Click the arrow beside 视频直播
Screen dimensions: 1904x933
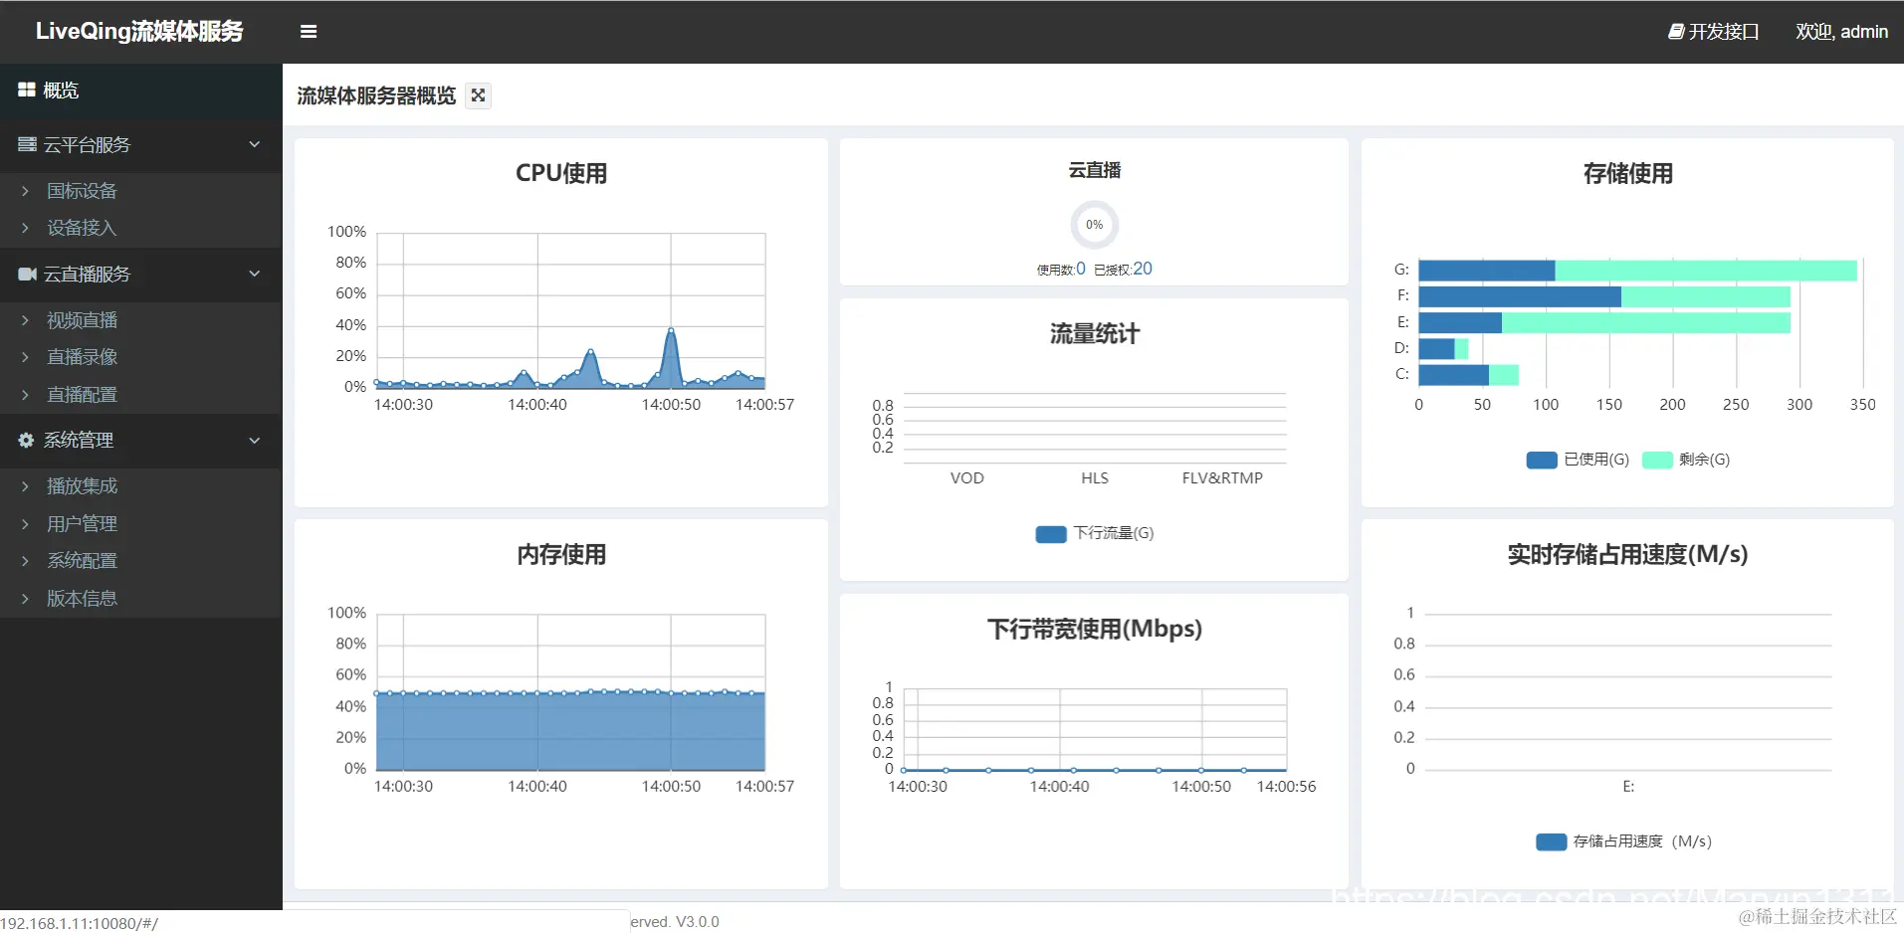[x=25, y=320]
